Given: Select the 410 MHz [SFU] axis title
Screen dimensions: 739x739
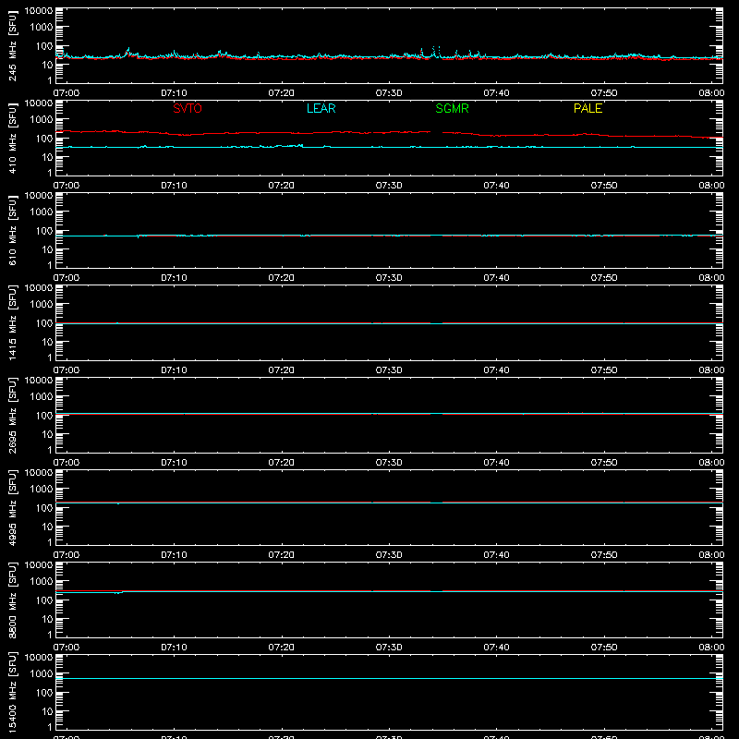Looking at the screenshot, I should (x=12, y=139).
